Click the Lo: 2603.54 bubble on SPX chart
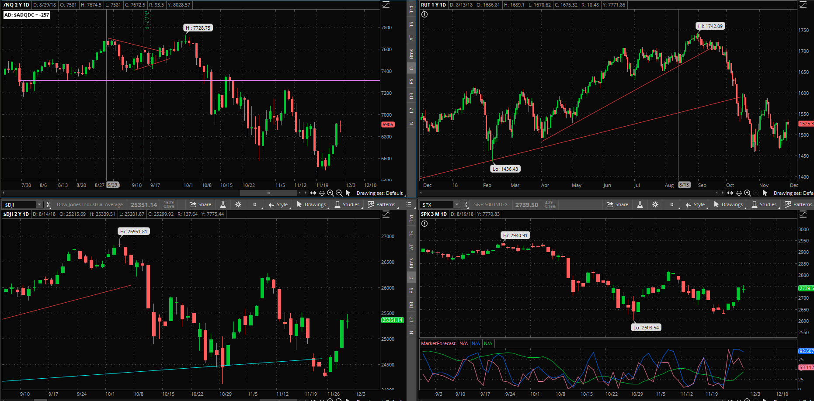Viewport: 814px width, 401px height. tap(646, 328)
